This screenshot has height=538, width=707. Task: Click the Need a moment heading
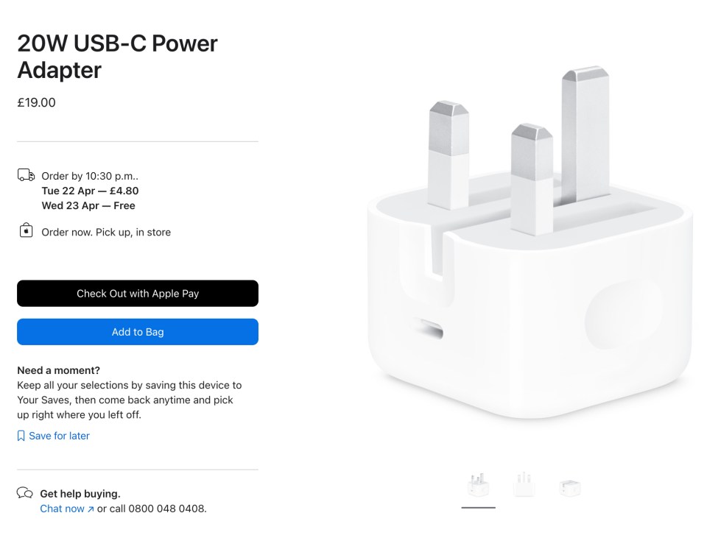59,370
